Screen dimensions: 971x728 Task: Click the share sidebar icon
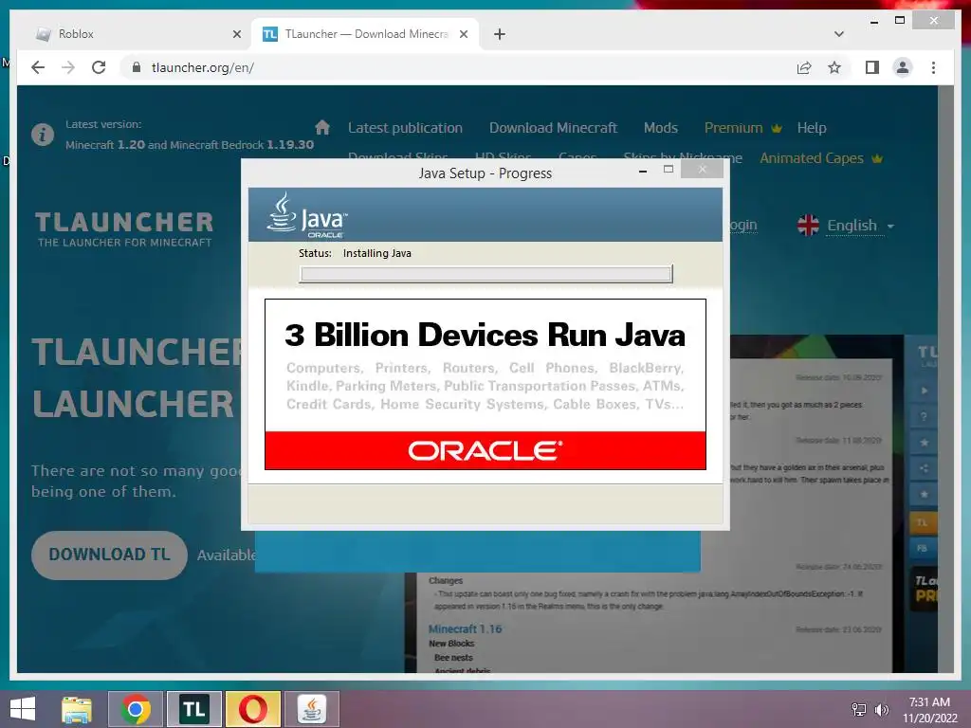tap(924, 468)
